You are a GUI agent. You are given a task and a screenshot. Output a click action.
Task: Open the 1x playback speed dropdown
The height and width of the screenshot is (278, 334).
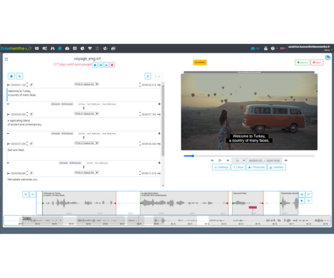[239, 161]
